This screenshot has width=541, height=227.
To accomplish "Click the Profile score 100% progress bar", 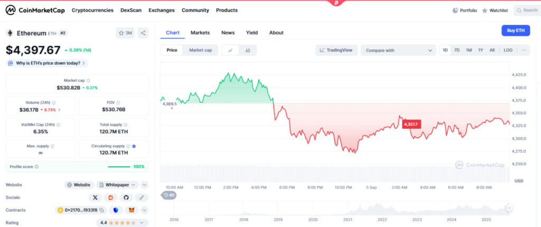I will [x=119, y=167].
